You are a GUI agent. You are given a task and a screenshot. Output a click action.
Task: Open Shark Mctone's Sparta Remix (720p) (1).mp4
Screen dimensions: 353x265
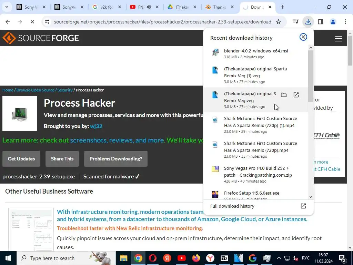255,125
